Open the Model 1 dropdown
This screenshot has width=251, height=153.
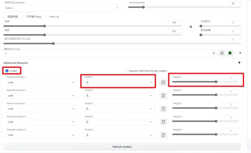119,82
